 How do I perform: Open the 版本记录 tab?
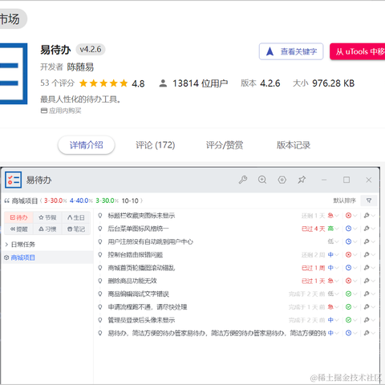tap(294, 145)
